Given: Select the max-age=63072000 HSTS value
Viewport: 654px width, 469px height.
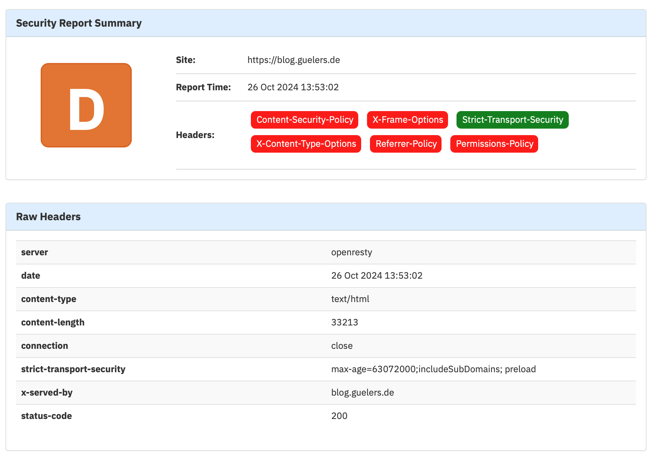Looking at the screenshot, I should [x=433, y=369].
